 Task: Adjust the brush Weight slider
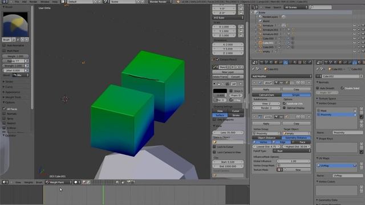(x=15, y=56)
